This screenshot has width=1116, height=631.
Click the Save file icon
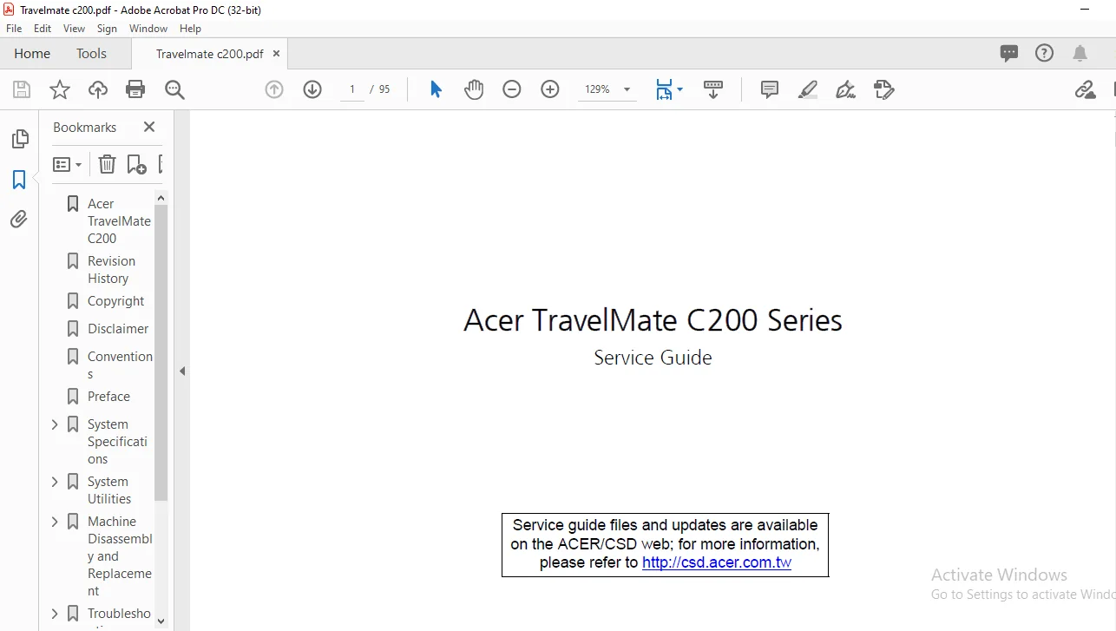[x=22, y=89]
